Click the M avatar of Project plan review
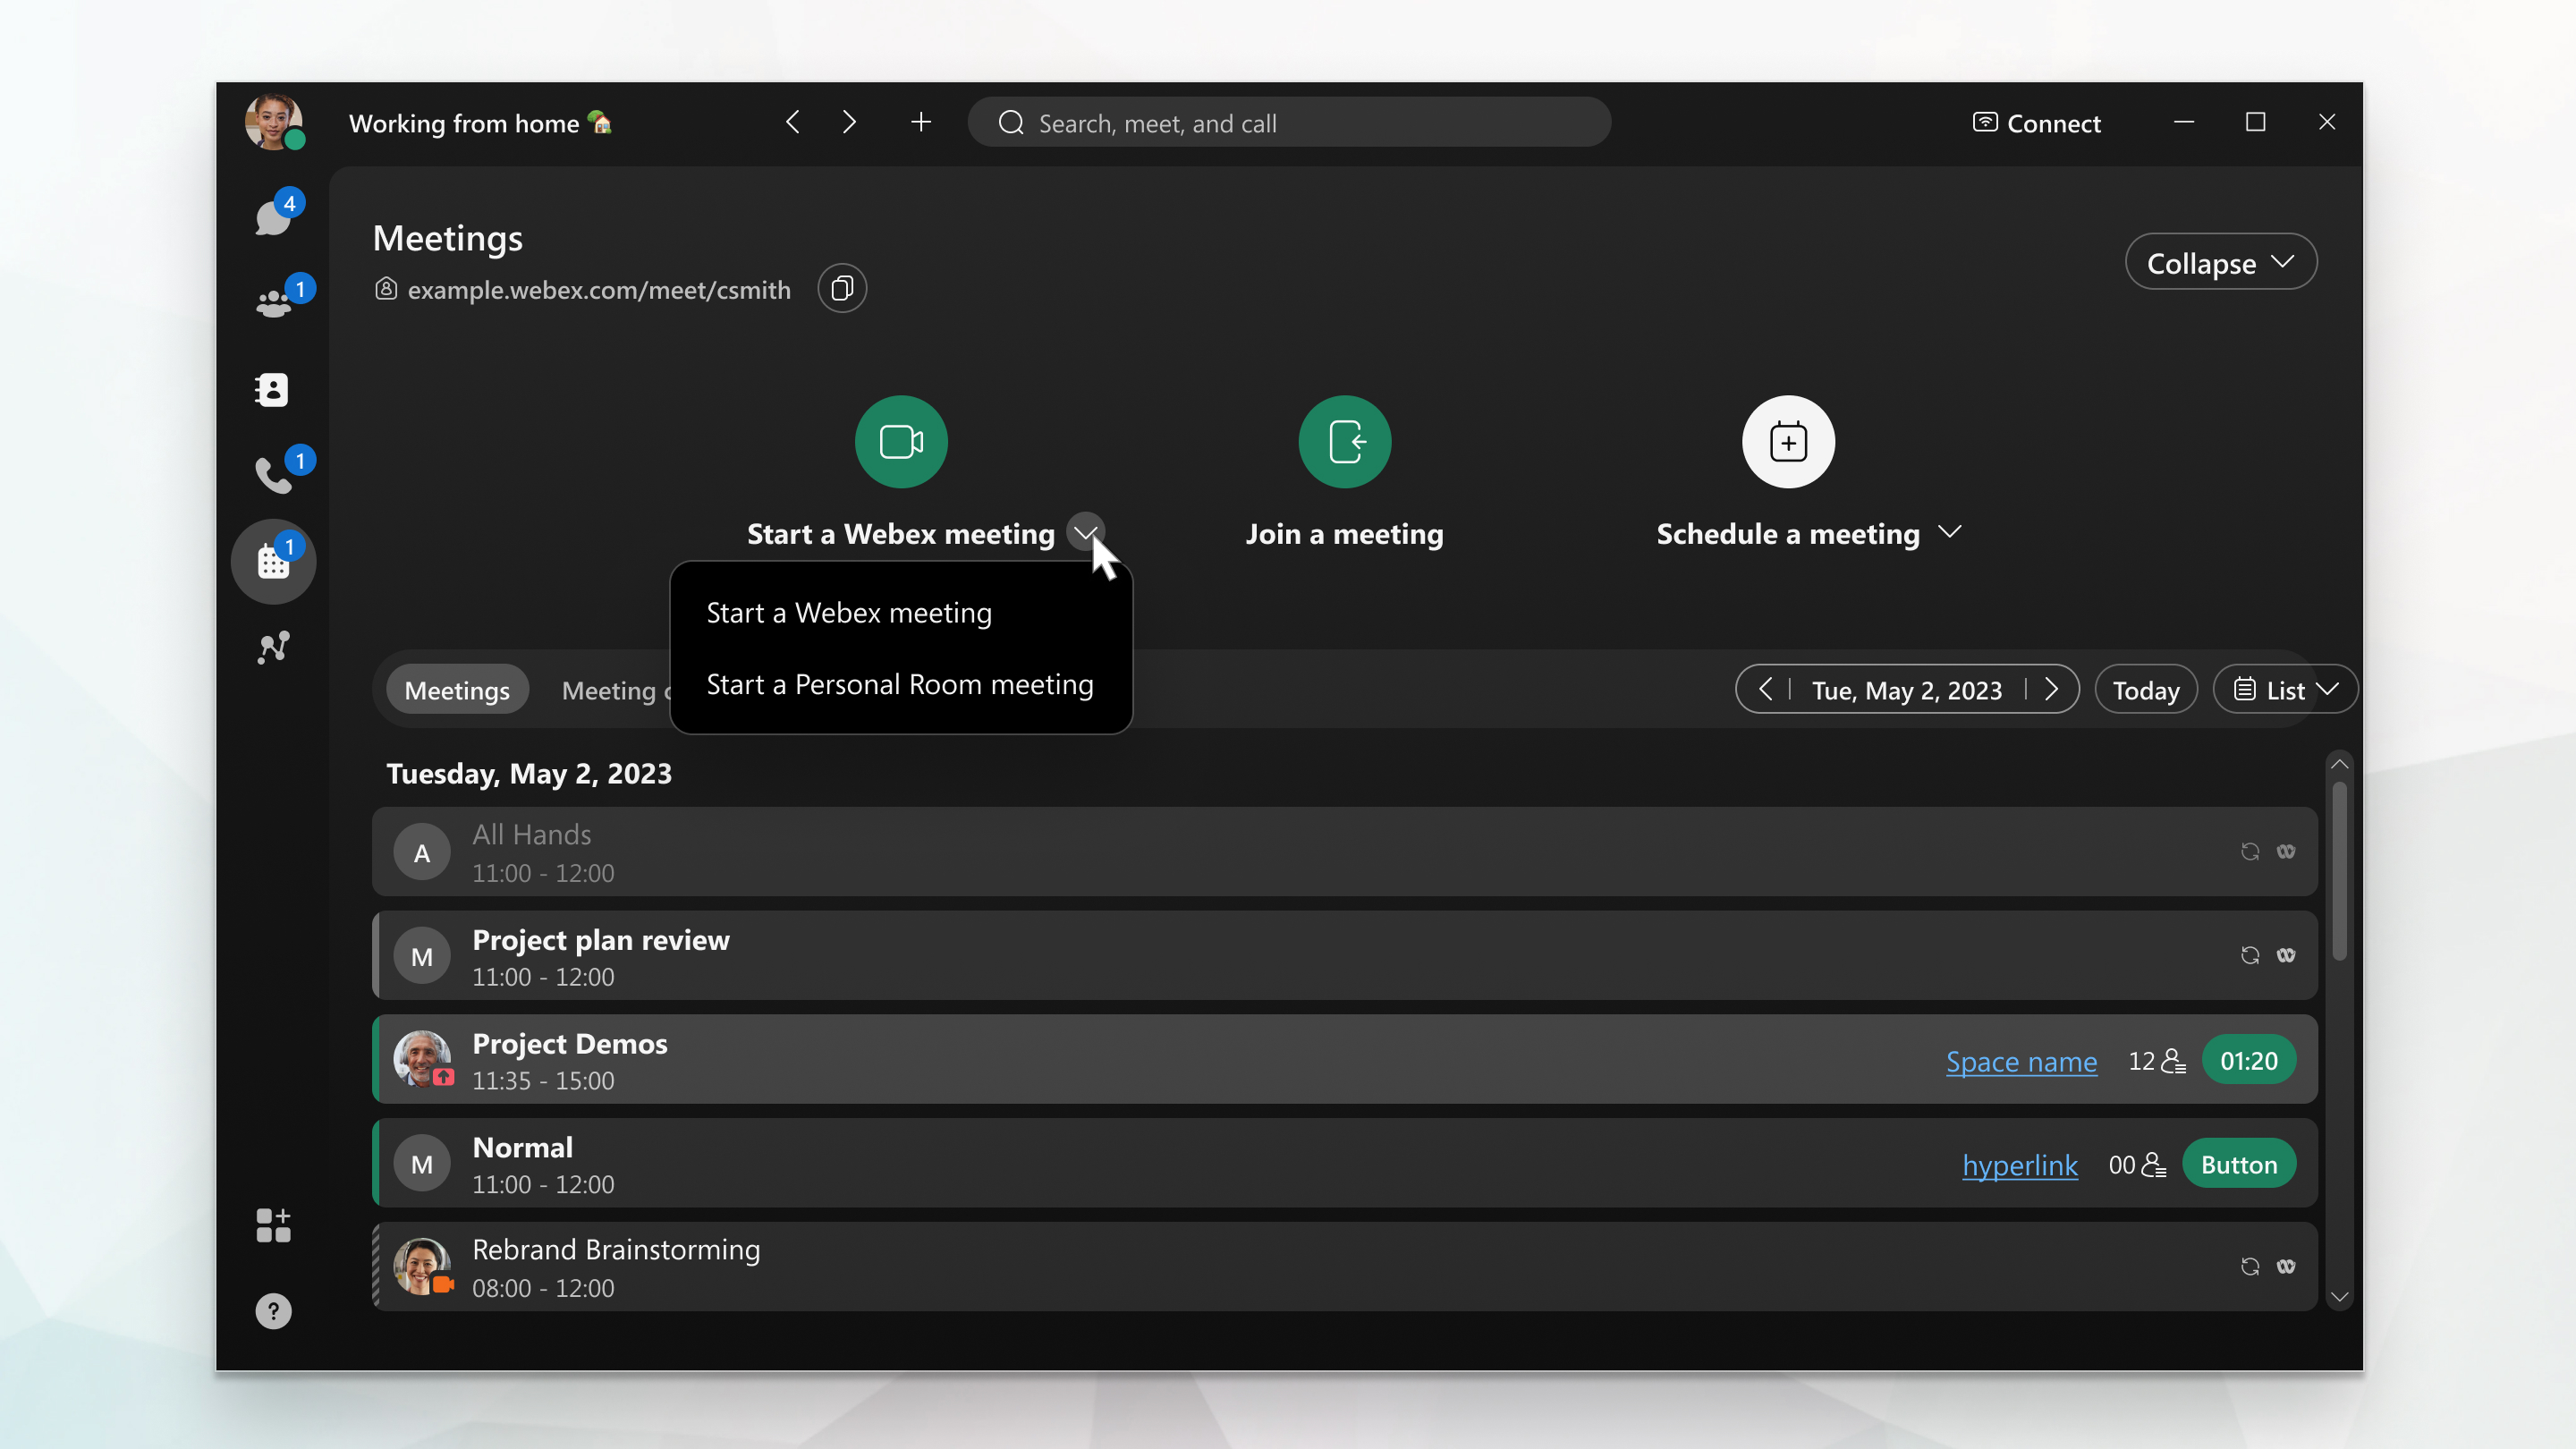 pyautogui.click(x=422, y=956)
